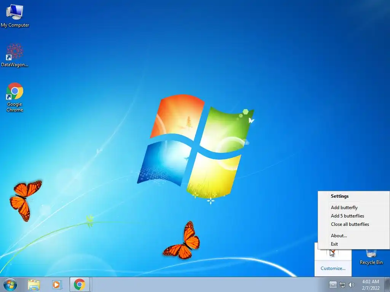The height and width of the screenshot is (292, 390).
Task: Open Windows Explorer from the taskbar
Action: pyautogui.click(x=34, y=285)
